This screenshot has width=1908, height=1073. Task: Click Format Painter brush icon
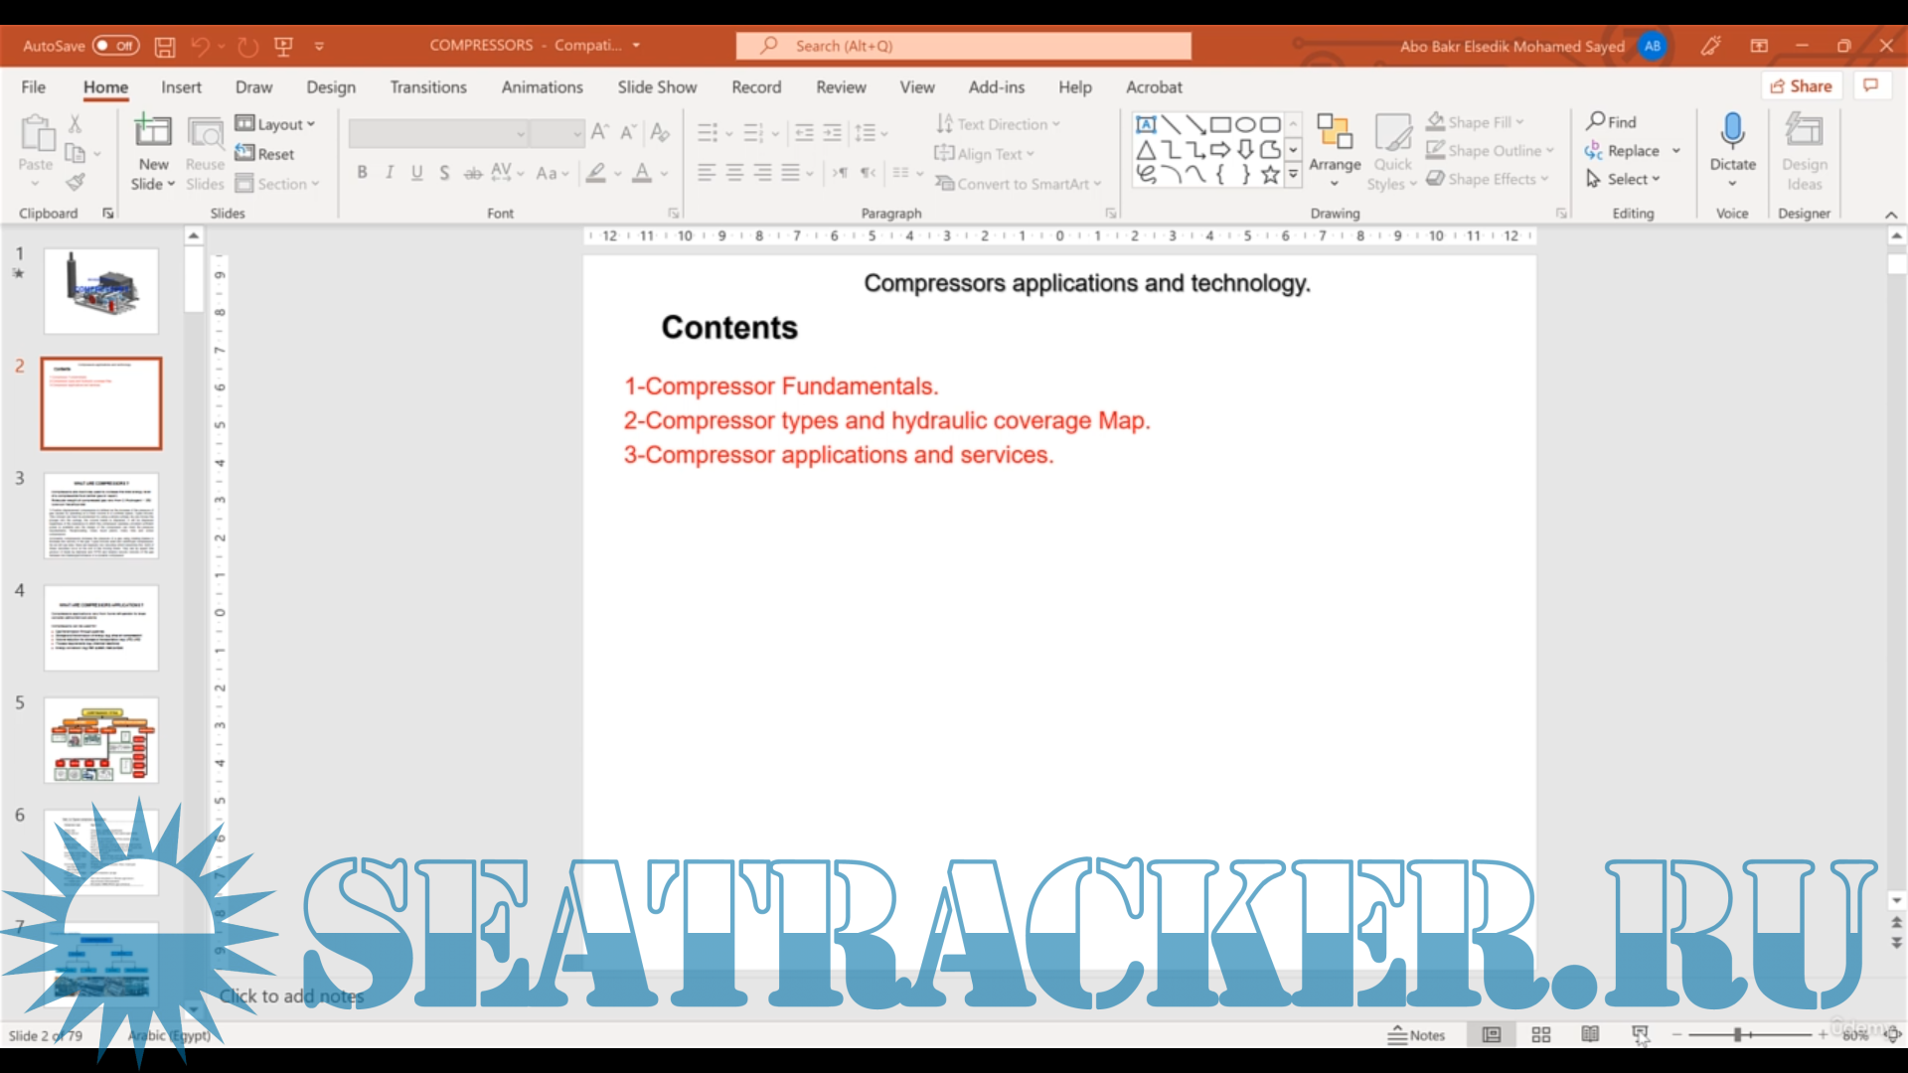pos(76,182)
